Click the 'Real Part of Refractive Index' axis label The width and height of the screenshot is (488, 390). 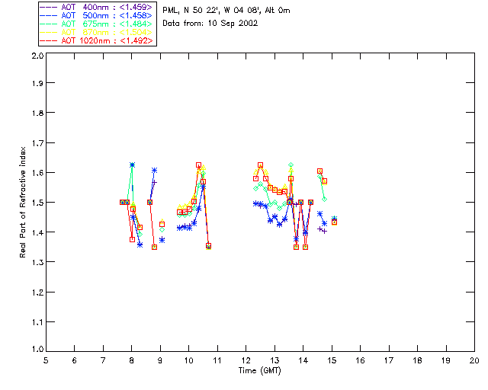(22, 202)
